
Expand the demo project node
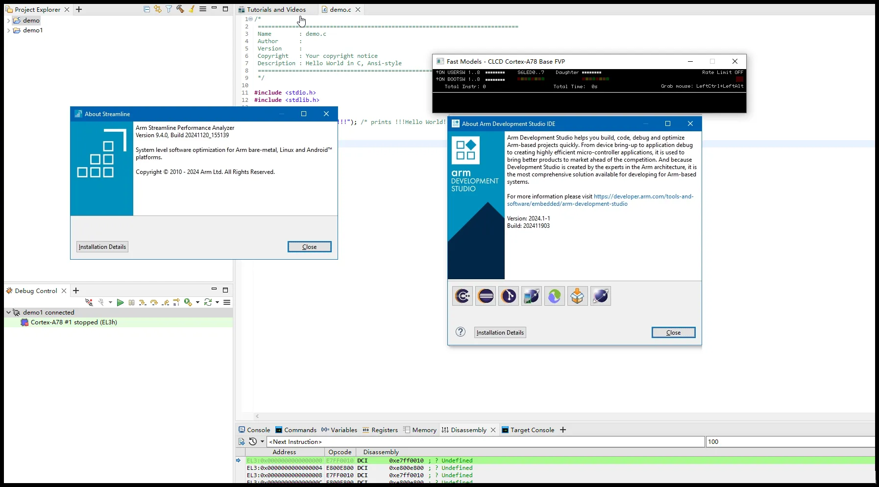tap(8, 21)
